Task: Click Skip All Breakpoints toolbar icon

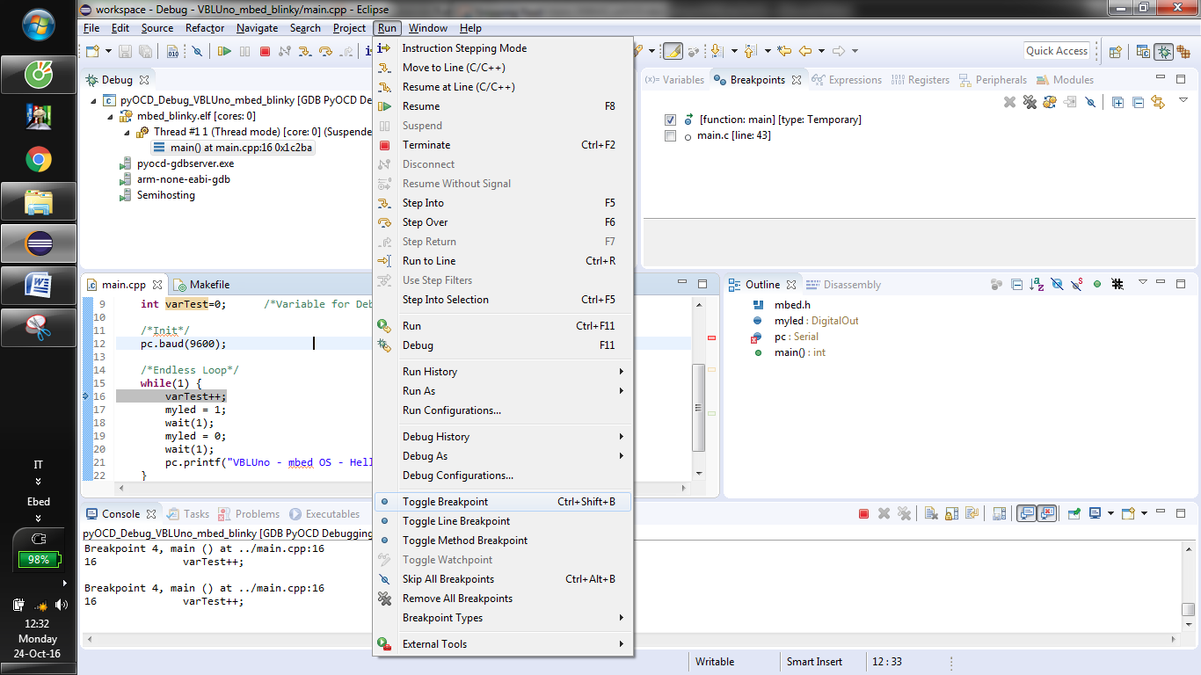Action: pos(197,51)
